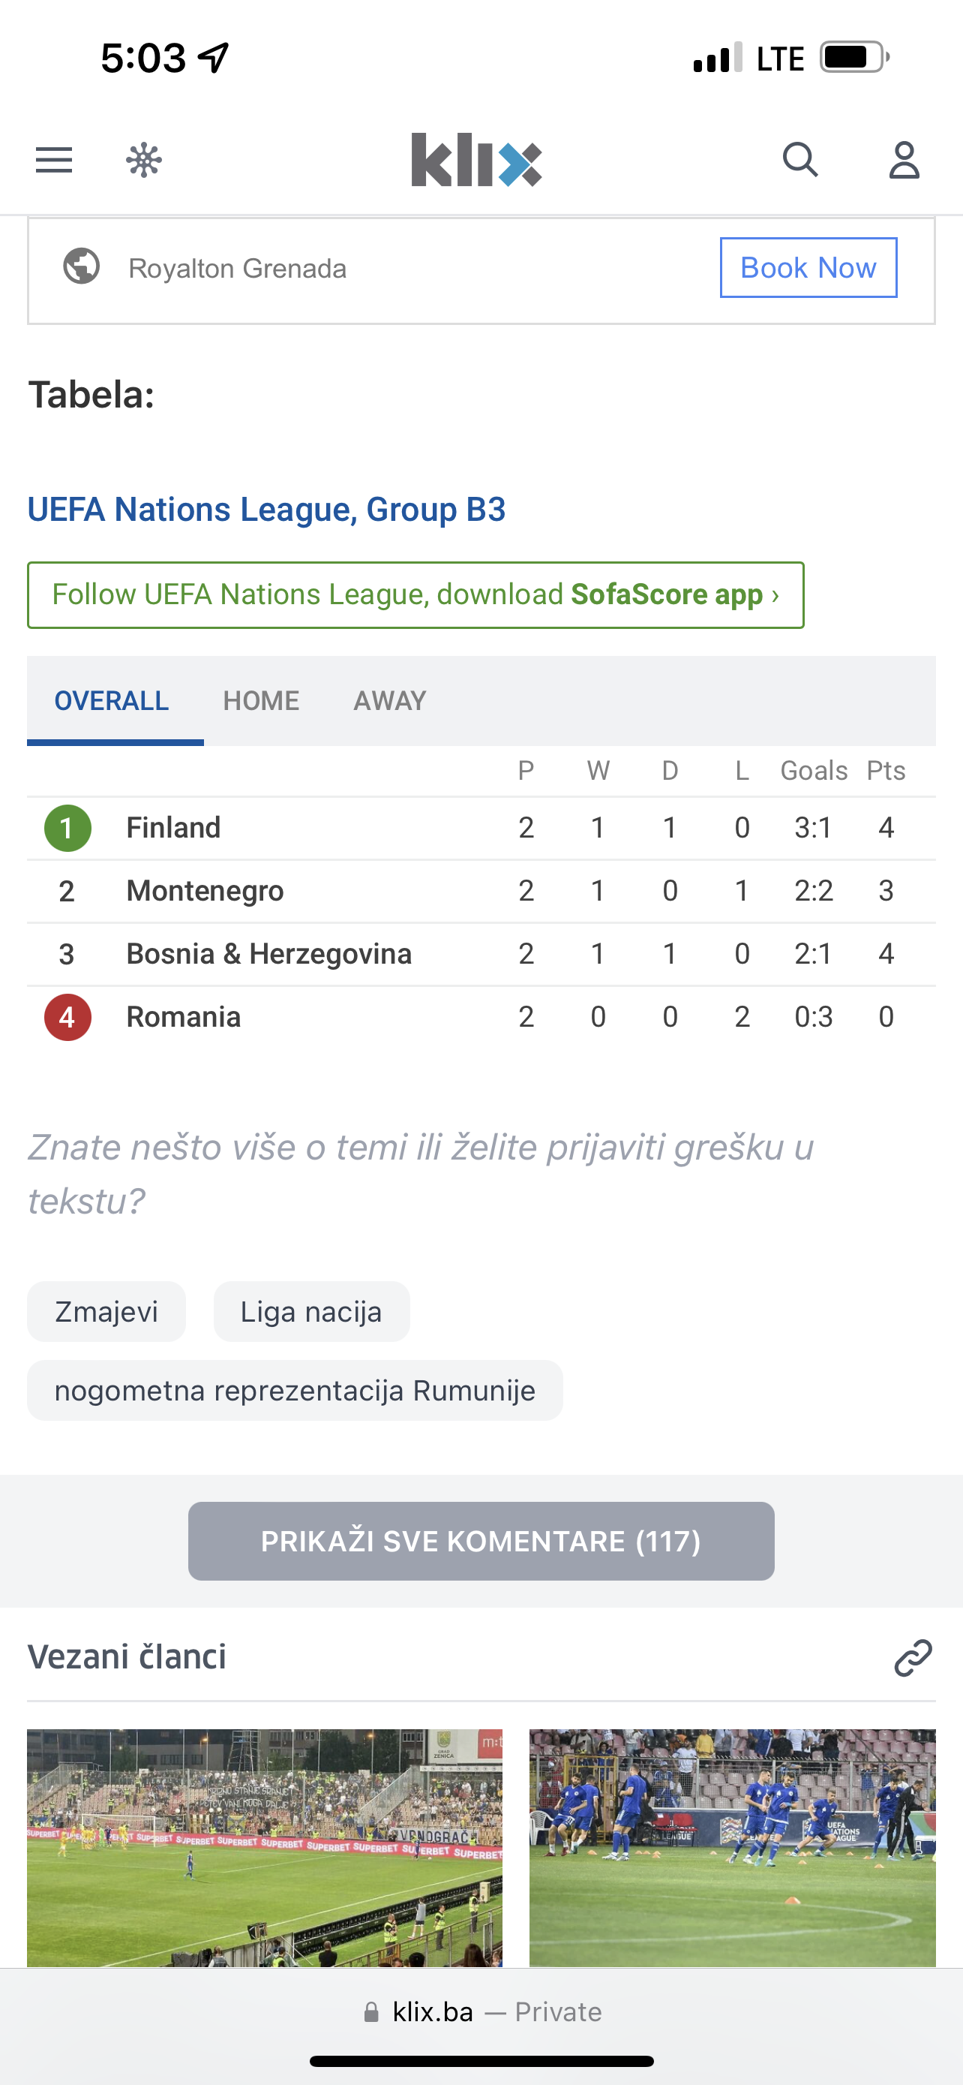This screenshot has height=2085, width=963.
Task: Show all 117 comments
Action: click(x=481, y=1541)
